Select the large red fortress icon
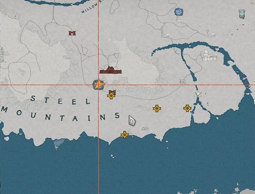The width and height of the screenshot is (255, 194). (110, 70)
